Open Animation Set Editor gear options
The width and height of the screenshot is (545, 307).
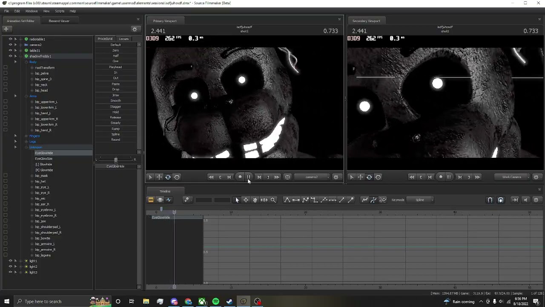pos(135,29)
